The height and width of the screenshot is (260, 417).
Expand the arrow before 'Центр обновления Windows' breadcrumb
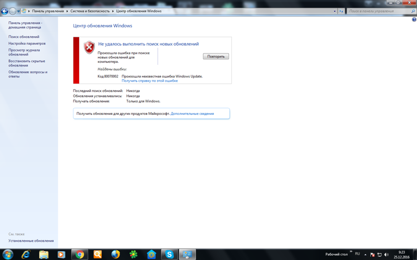[x=113, y=11]
